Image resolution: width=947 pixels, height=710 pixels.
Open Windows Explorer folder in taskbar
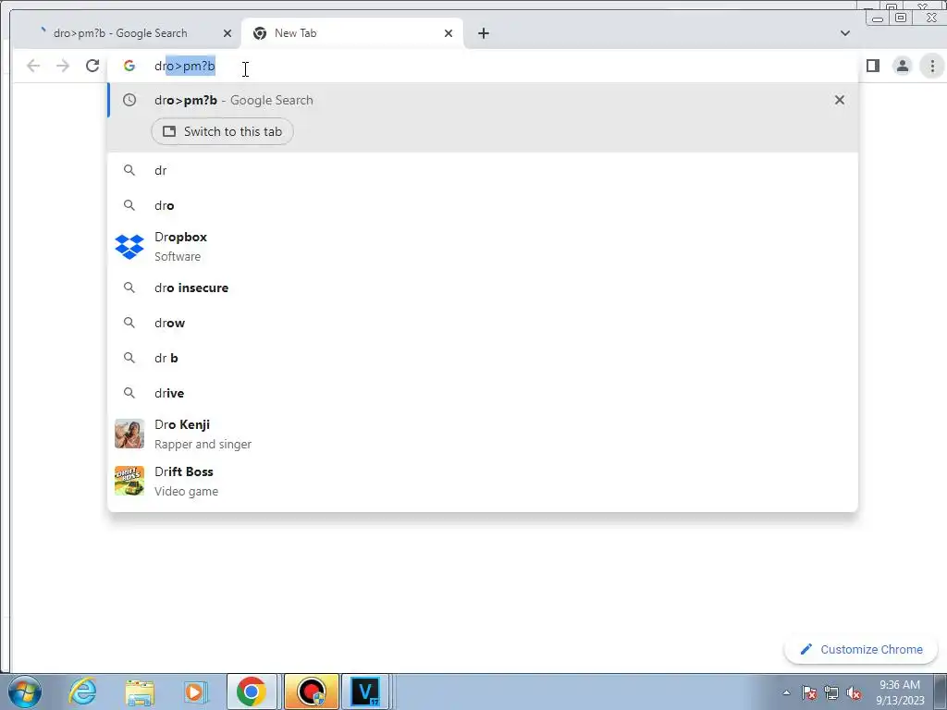140,692
